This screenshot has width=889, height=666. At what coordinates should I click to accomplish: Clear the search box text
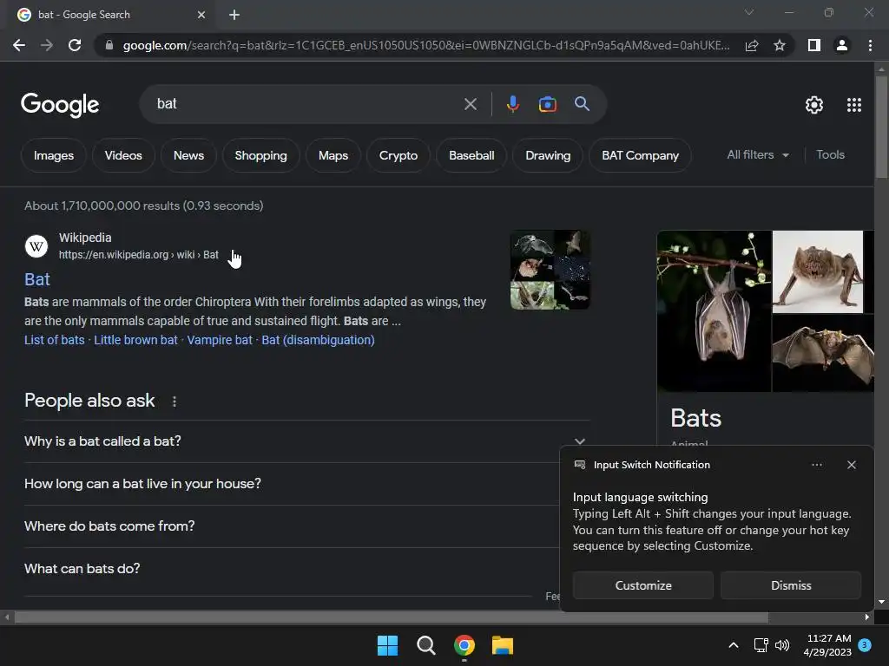click(470, 104)
